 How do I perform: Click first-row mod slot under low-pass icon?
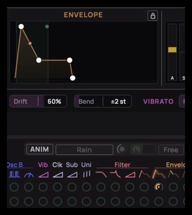101,187
